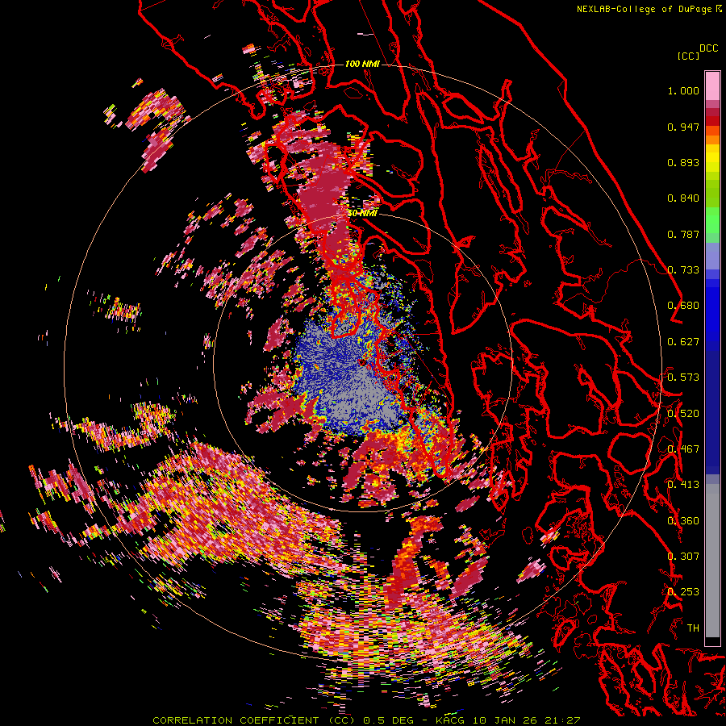Select the 0.467 color scale value
The width and height of the screenshot is (726, 726).
coord(683,449)
